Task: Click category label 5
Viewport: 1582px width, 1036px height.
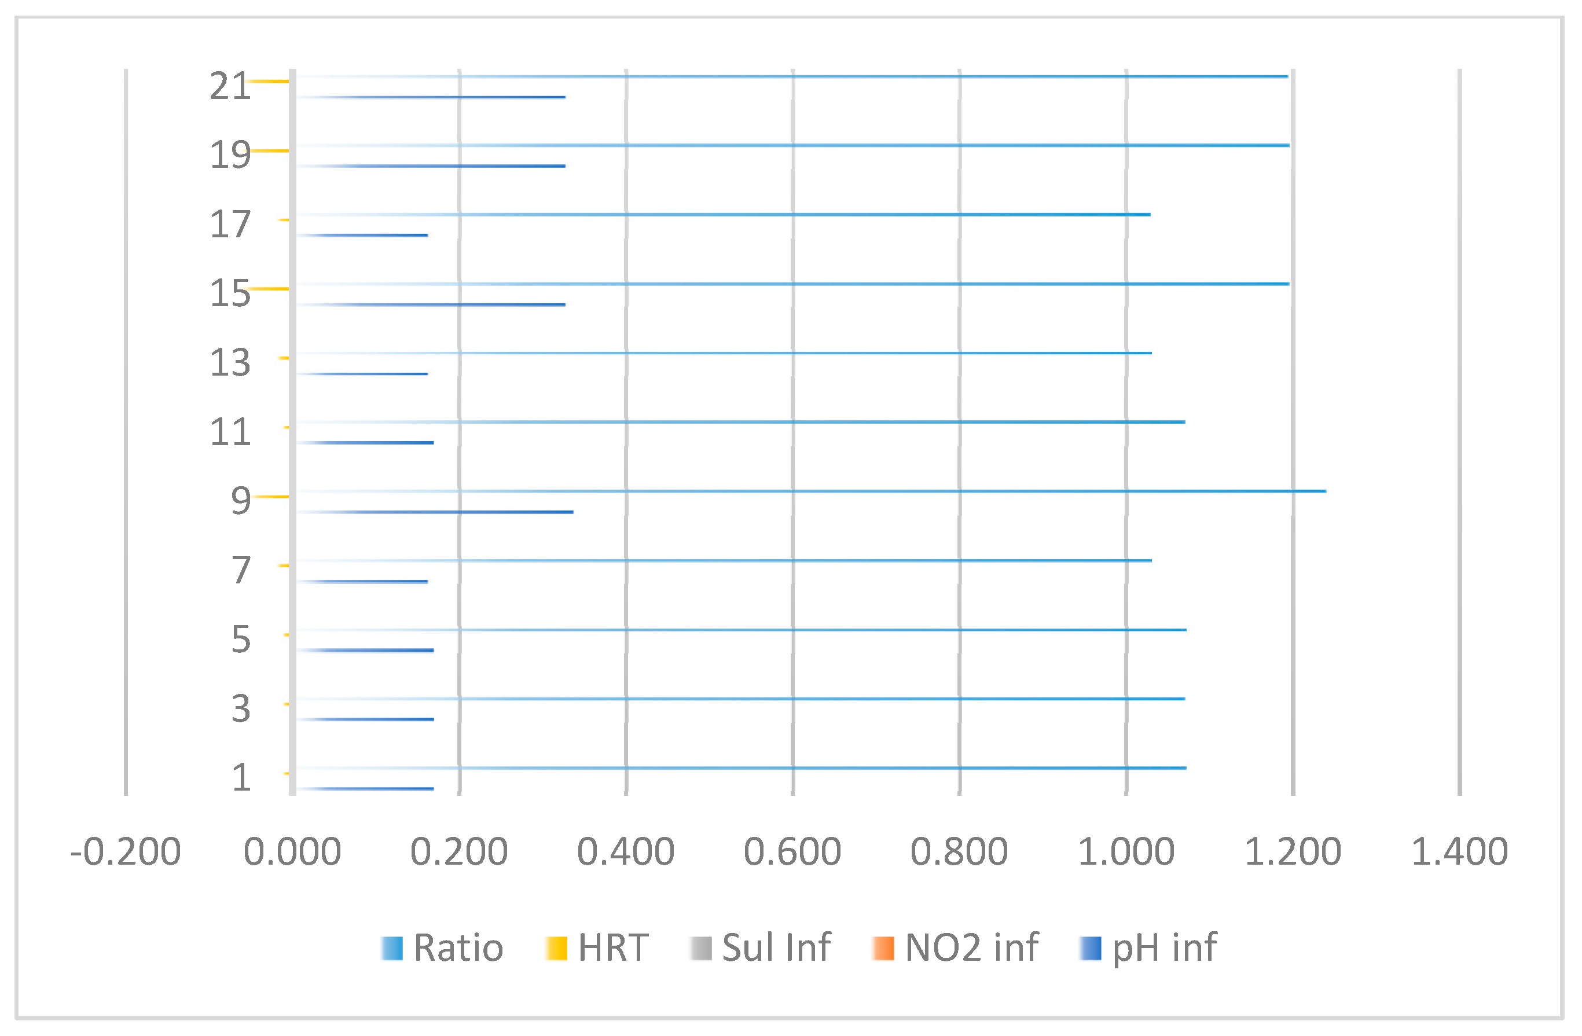Action: 241,640
